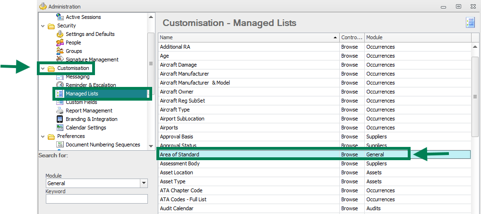This screenshot has height=214, width=481.
Task: Collapse the Security tree node
Action: coord(43,26)
